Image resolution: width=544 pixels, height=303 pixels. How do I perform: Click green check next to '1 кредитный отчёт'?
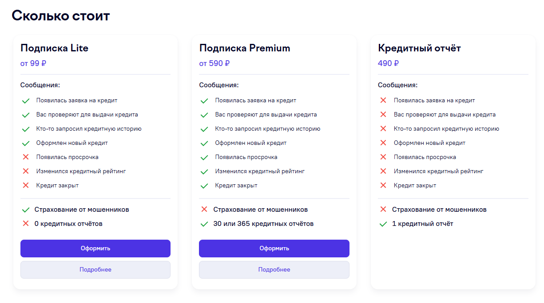383,224
